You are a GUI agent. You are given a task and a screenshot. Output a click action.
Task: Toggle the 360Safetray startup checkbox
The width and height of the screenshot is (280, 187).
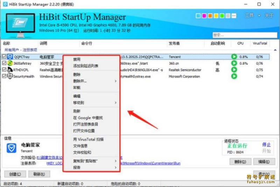pyautogui.click(x=4, y=63)
